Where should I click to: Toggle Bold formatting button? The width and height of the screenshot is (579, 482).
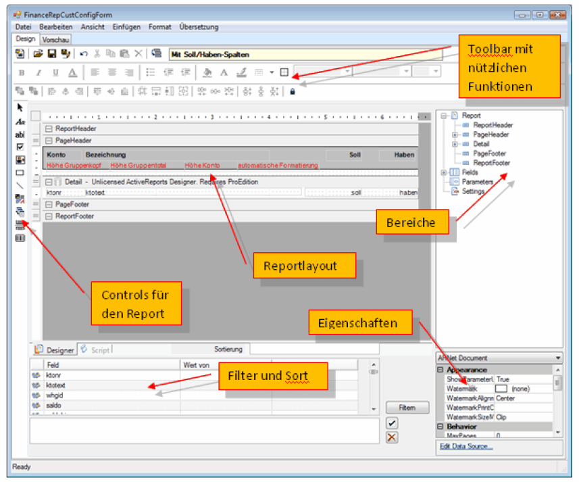click(x=21, y=72)
